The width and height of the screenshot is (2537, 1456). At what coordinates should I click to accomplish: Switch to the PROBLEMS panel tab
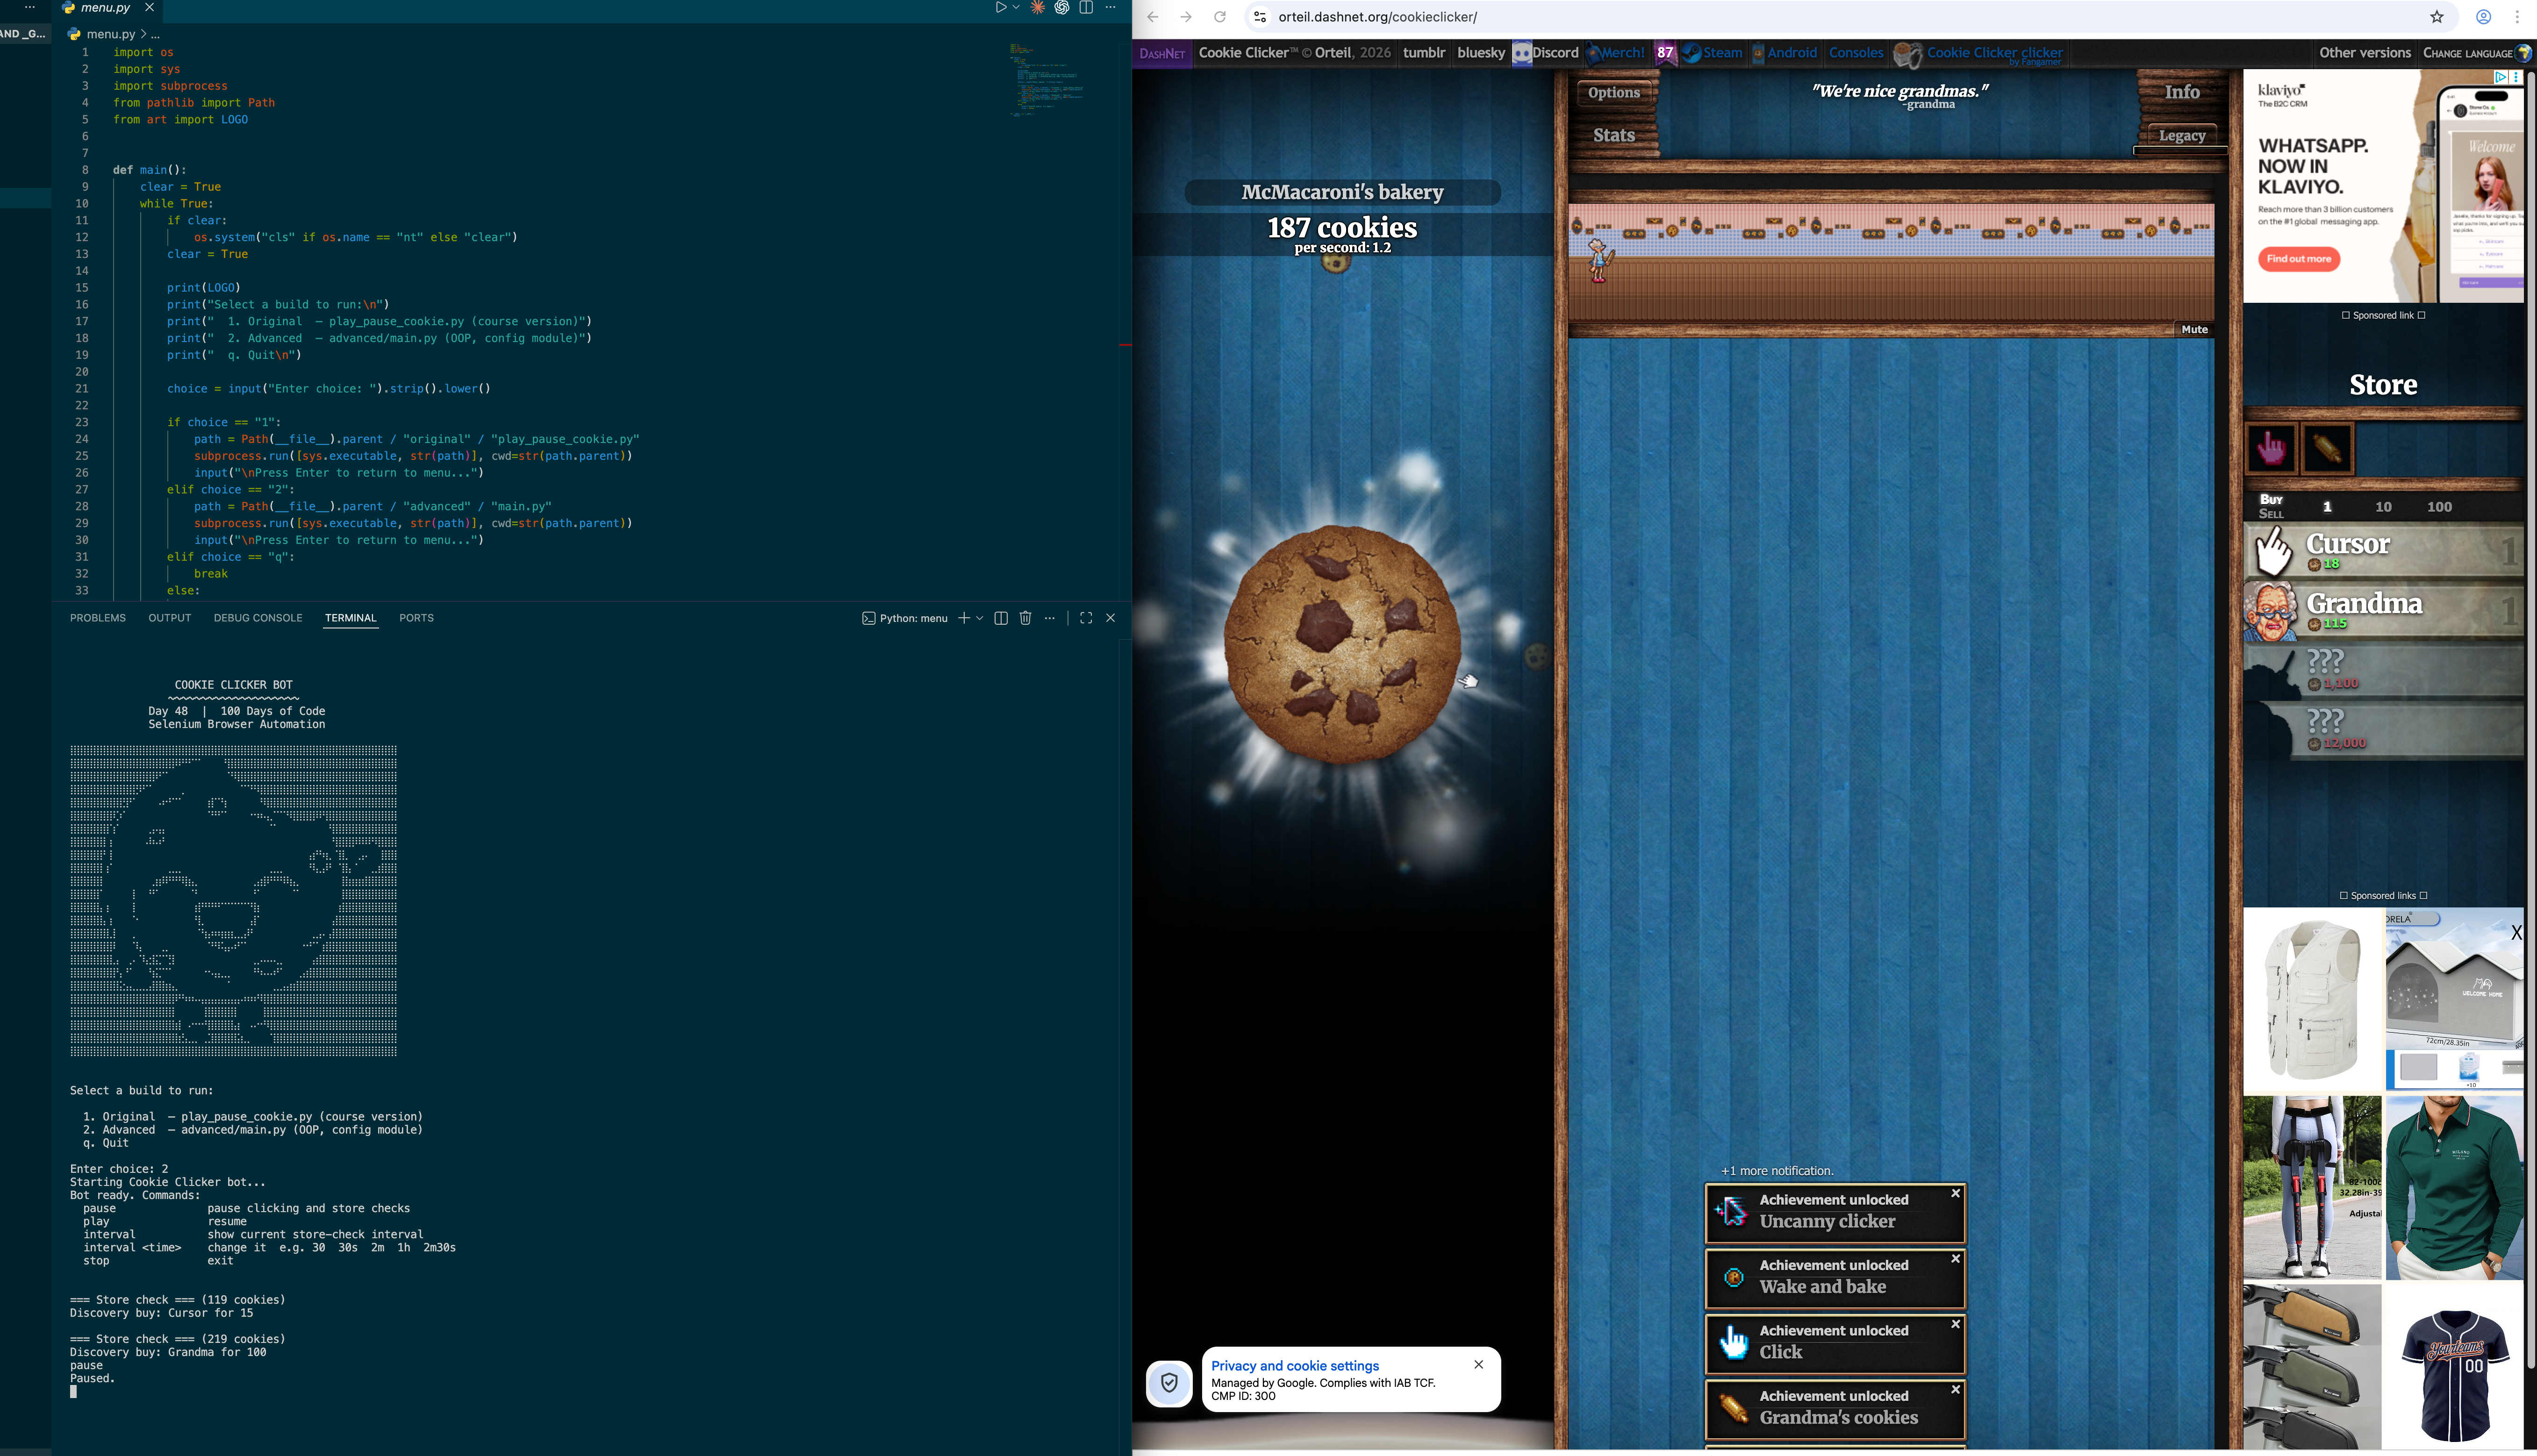tap(98, 618)
